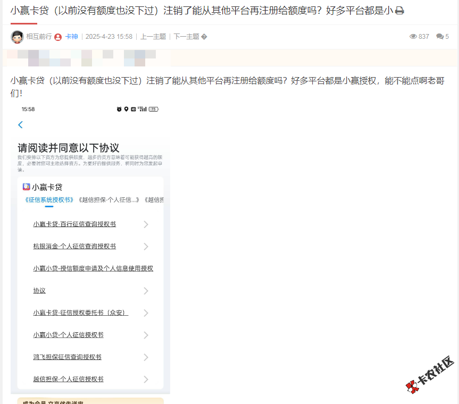Viewport: 459px width, 404px height.
Task: Click the comment bubble icon showing 5 replies
Action: pos(440,36)
